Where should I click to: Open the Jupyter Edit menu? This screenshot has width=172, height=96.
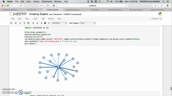(20, 19)
